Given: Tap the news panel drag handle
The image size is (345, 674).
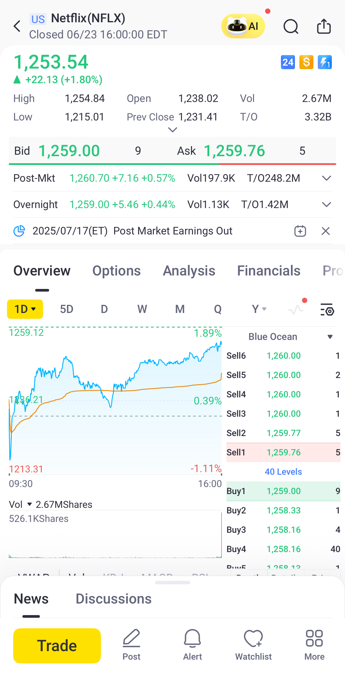Looking at the screenshot, I should coord(173,583).
